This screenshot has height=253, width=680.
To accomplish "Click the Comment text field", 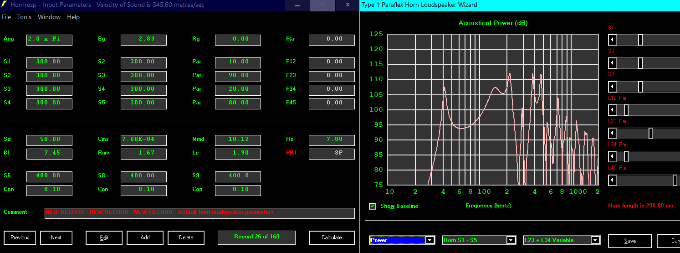I will 199,213.
